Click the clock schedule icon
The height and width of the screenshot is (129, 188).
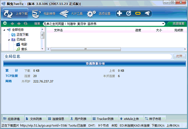(129, 13)
